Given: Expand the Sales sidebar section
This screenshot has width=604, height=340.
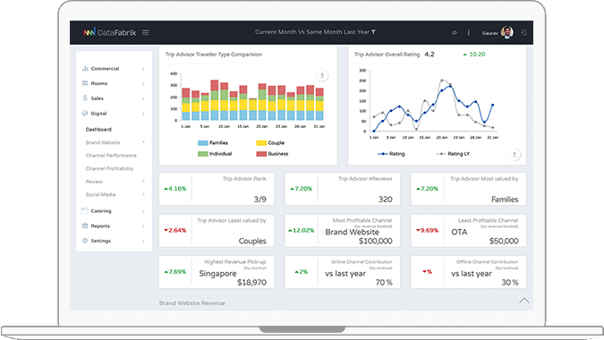Looking at the screenshot, I should coord(114,98).
